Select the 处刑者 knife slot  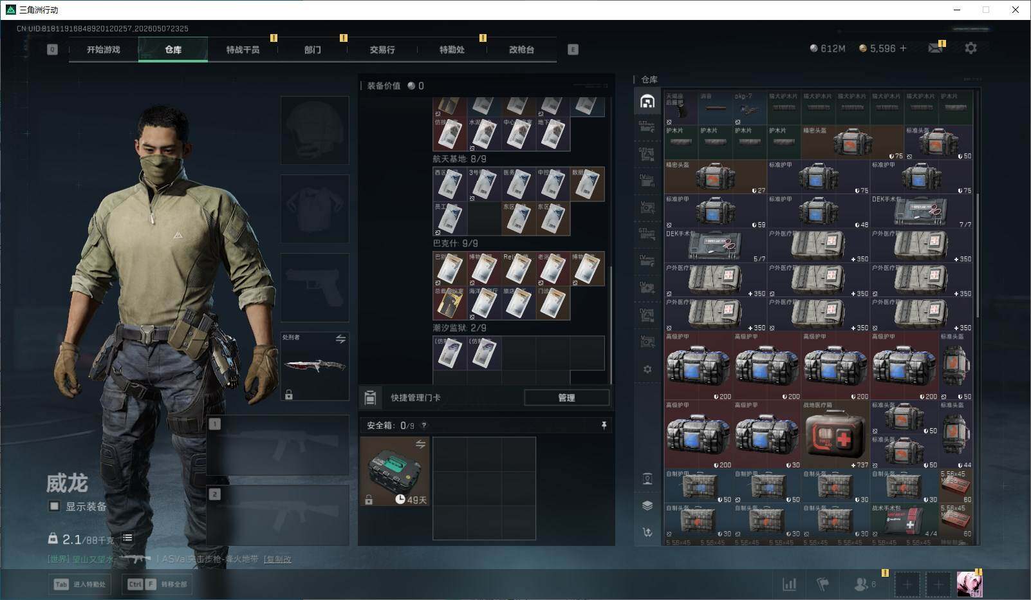(315, 366)
